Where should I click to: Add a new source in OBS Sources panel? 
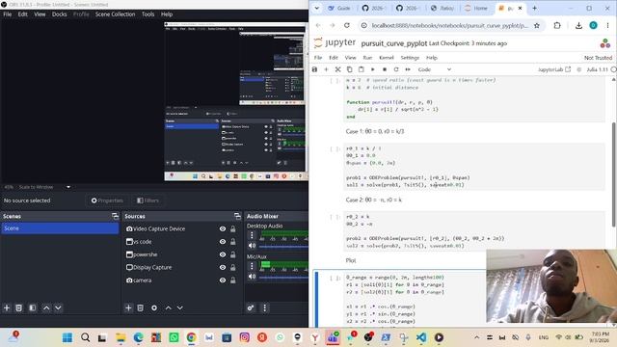[128, 307]
